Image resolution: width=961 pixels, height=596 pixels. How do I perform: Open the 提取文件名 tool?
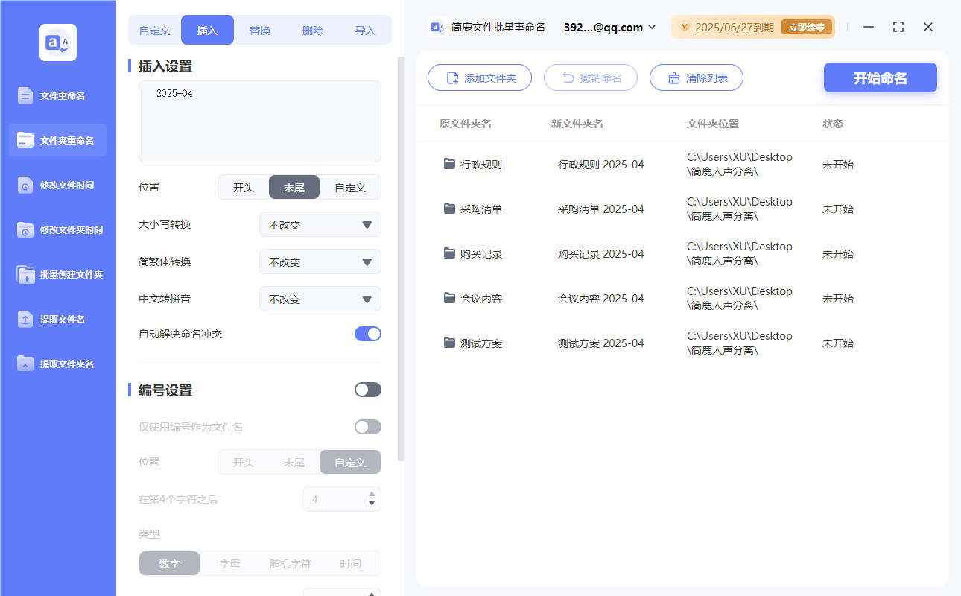point(57,319)
